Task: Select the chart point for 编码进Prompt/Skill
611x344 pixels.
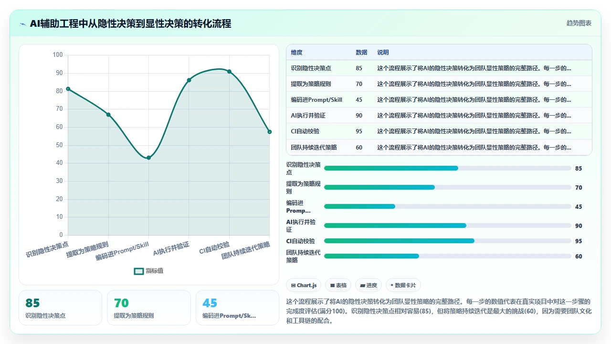Action: pyautogui.click(x=148, y=158)
